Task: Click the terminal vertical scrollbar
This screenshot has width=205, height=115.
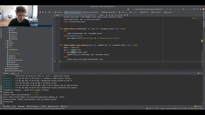Action: click(x=202, y=103)
